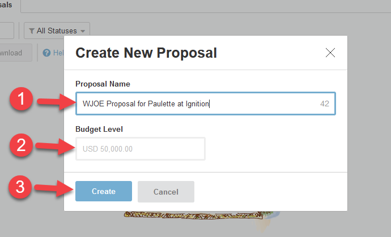Click the funnel filter icon beside All Statuses
The image size is (391, 237).
click(33, 31)
